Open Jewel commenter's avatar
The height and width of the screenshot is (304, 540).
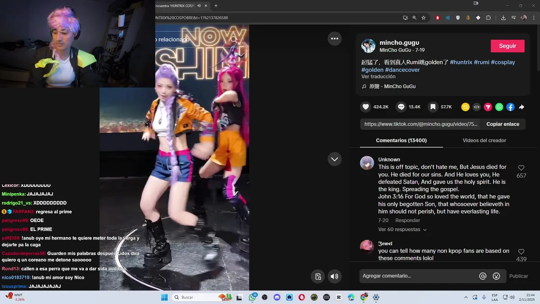(x=367, y=247)
